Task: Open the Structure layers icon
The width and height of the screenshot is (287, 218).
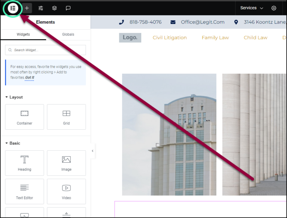Action: [55, 8]
